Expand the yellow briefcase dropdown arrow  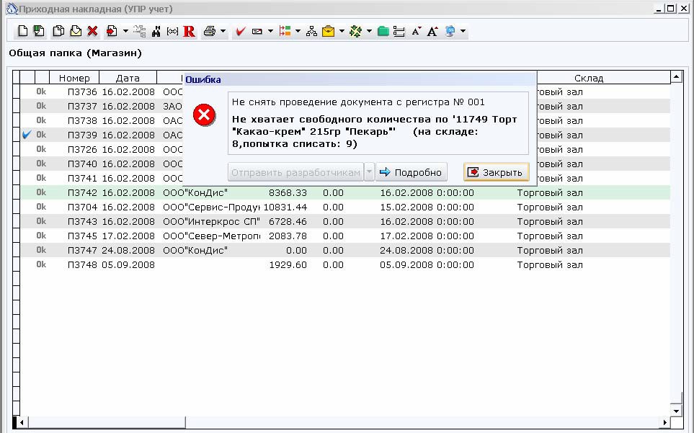[x=342, y=31]
